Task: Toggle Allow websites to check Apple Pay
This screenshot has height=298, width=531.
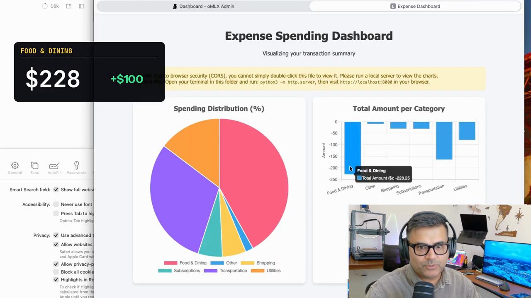Action: click(x=56, y=245)
